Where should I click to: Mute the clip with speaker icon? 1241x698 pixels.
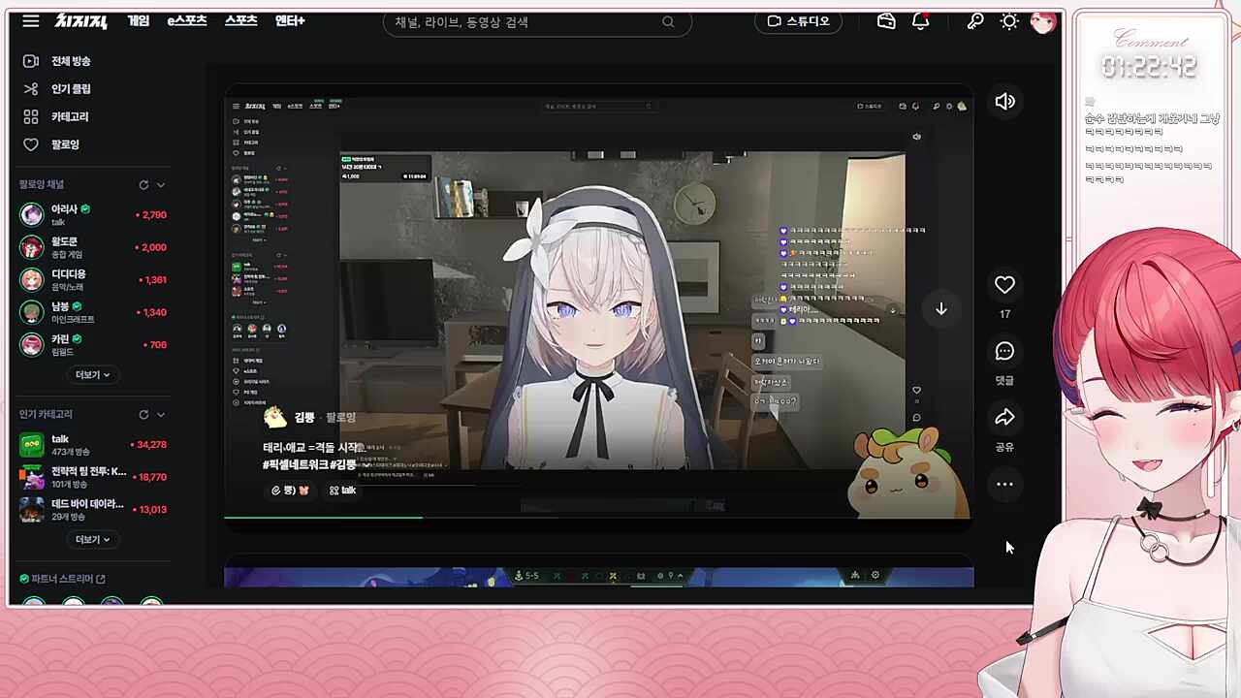[x=1004, y=102]
